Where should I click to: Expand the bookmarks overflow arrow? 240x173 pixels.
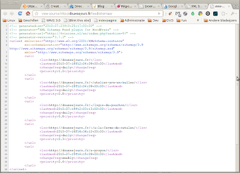[198, 20]
